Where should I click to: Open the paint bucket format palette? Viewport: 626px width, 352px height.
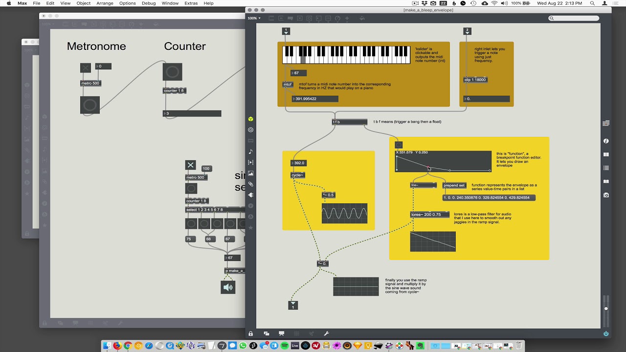click(362, 18)
